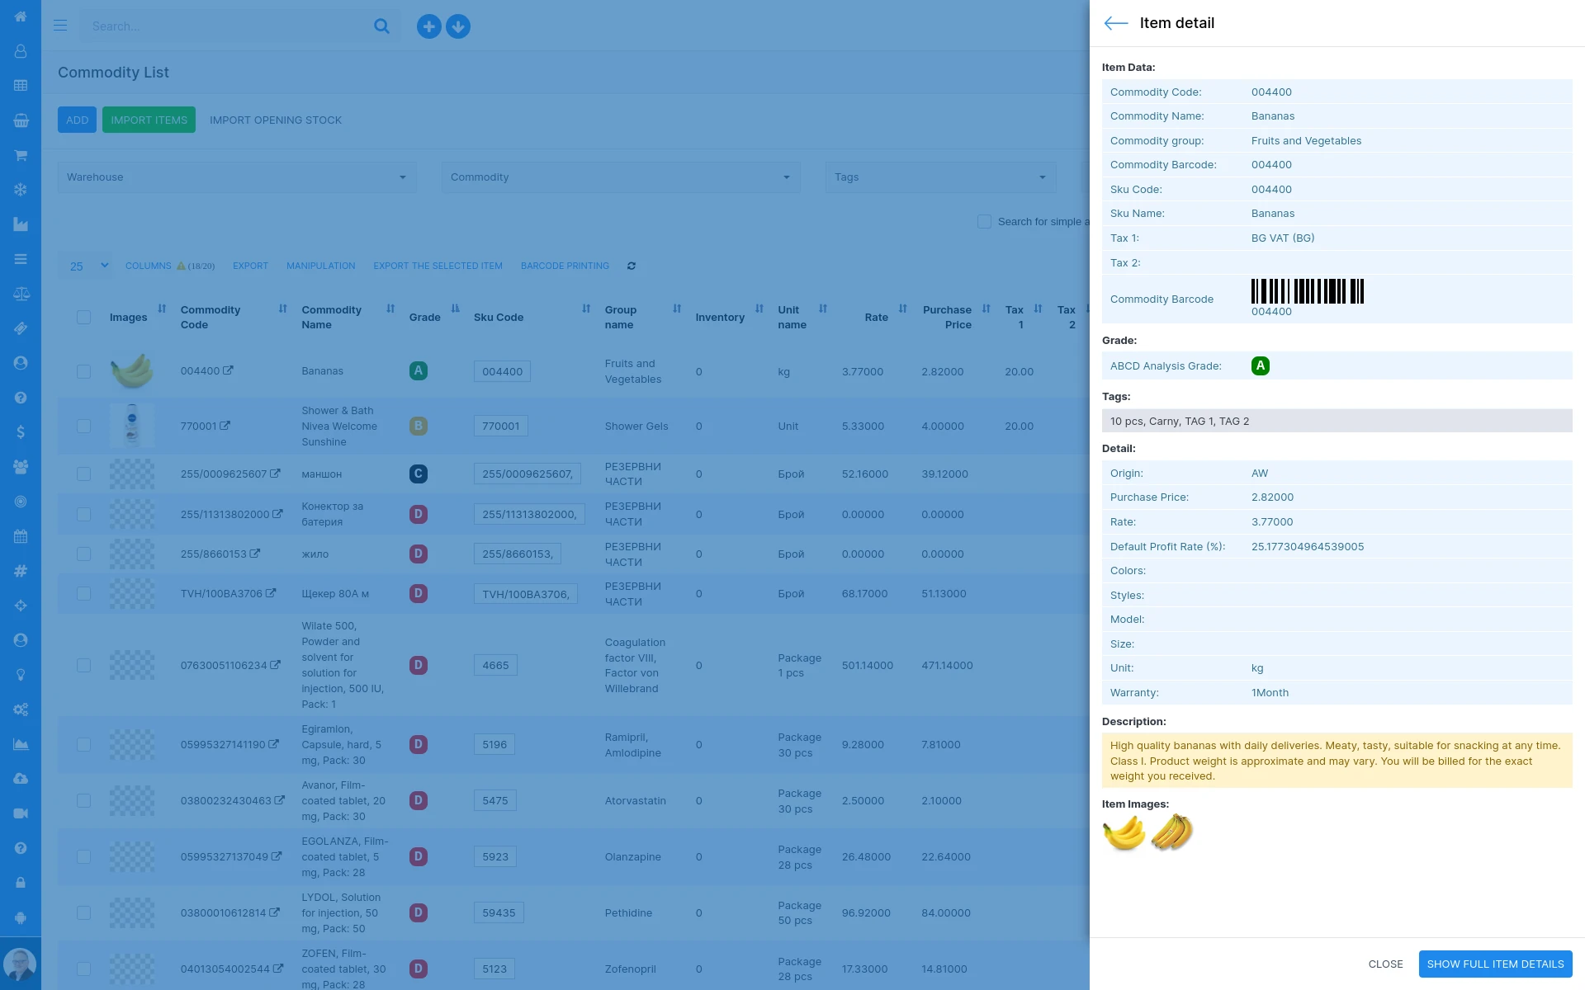Open the Commodity filter dropdown
This screenshot has height=990, width=1585.
pos(621,177)
